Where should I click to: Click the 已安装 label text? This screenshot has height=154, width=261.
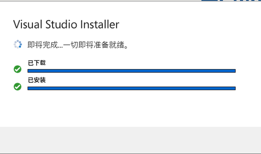(37, 80)
